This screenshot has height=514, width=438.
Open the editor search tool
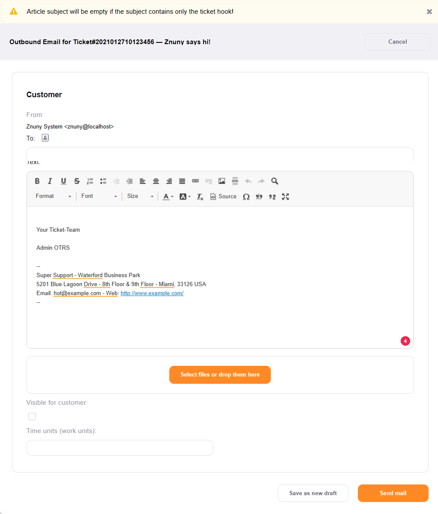[274, 181]
